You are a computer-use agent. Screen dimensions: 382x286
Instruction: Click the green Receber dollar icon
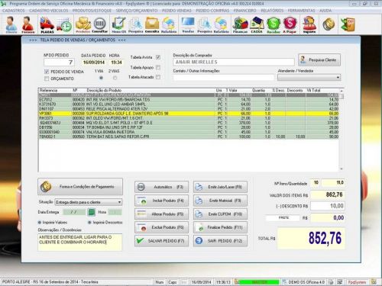tap(274, 24)
